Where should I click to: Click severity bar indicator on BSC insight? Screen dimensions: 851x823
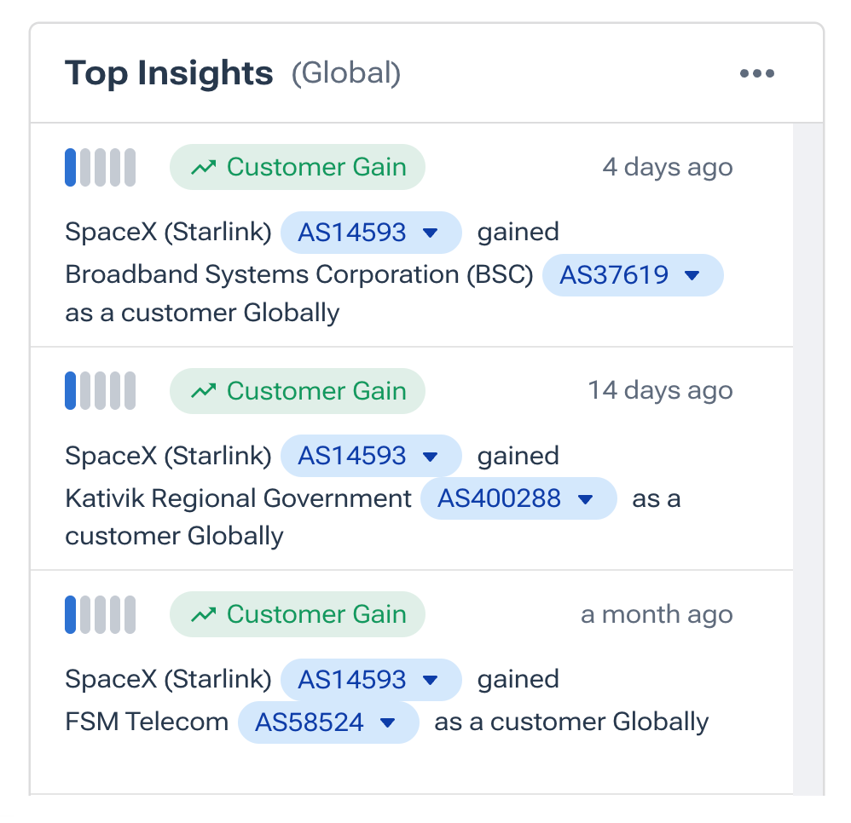pyautogui.click(x=100, y=167)
